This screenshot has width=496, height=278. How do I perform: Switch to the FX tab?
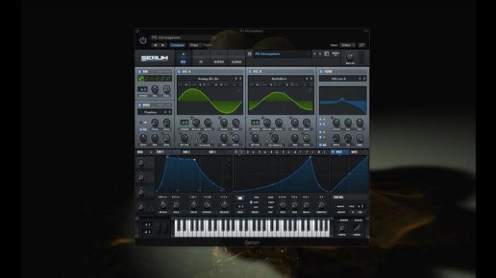click(201, 59)
